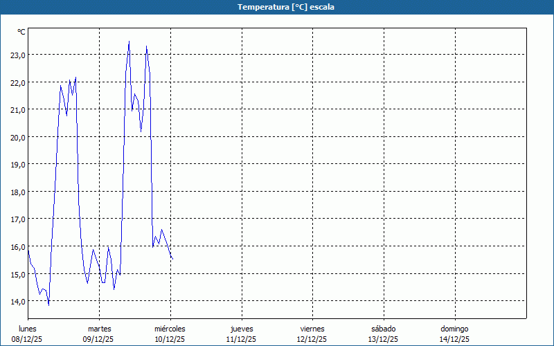The width and height of the screenshot is (554, 346).
Task: Click the lowest point of the blue temperature line
Action: (48, 305)
